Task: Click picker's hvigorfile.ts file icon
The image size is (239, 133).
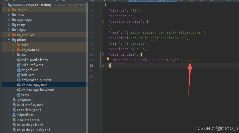Action: click(x=19, y=70)
